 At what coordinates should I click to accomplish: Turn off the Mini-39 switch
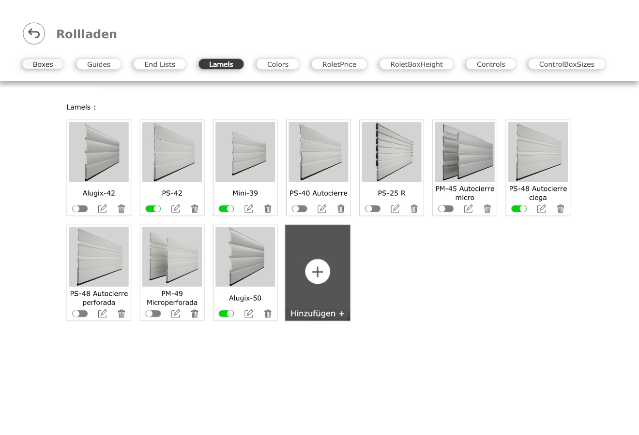pyautogui.click(x=226, y=209)
